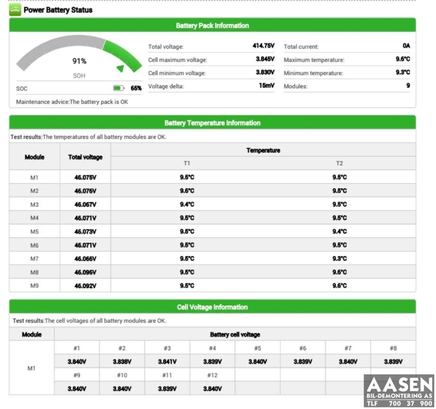Select cell #11 voltage 3.839V
Image resolution: width=436 pixels, height=409 pixels.
tap(167, 389)
